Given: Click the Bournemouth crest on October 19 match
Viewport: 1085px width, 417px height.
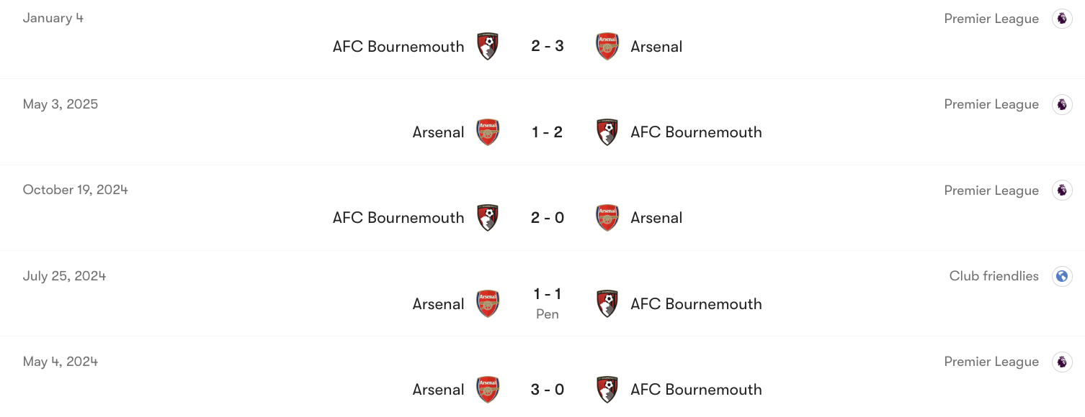Looking at the screenshot, I should (x=488, y=217).
